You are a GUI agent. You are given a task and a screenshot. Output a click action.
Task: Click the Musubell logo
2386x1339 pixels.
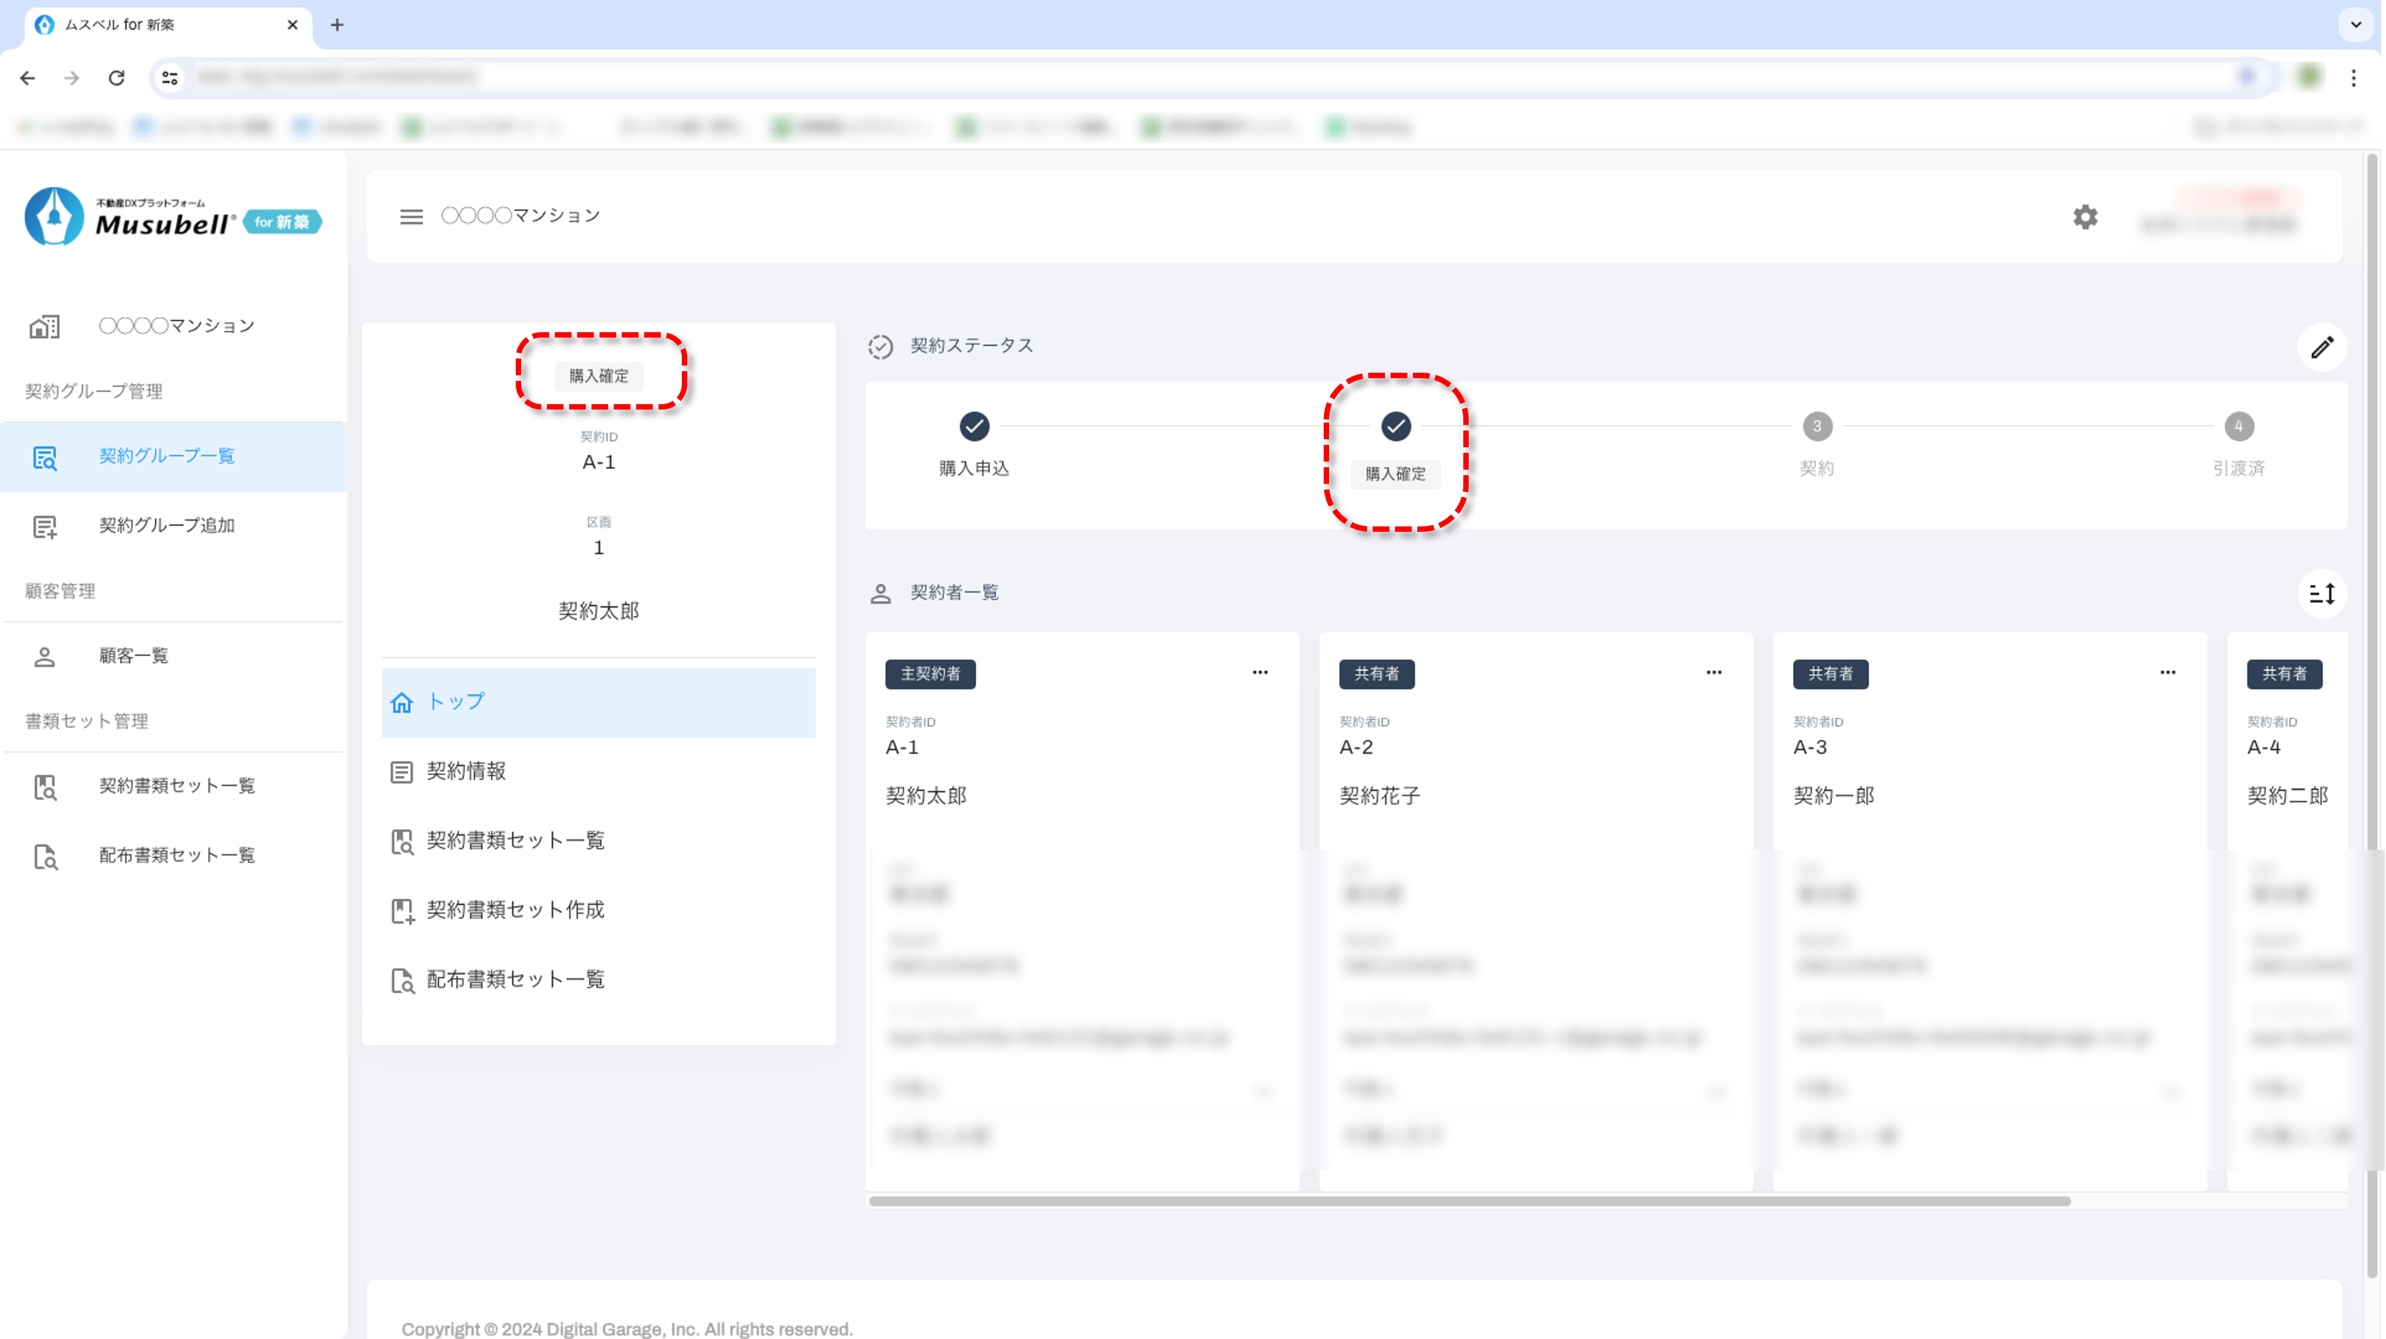[x=172, y=217]
